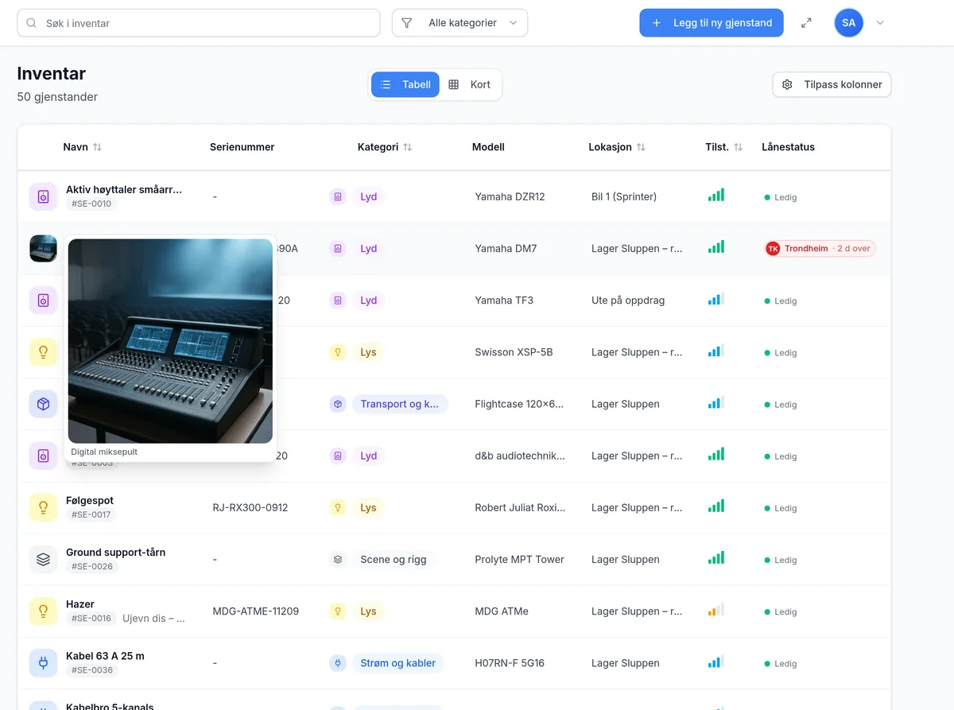
Task: Click the Legg til ny gjenstand button
Action: tap(712, 23)
